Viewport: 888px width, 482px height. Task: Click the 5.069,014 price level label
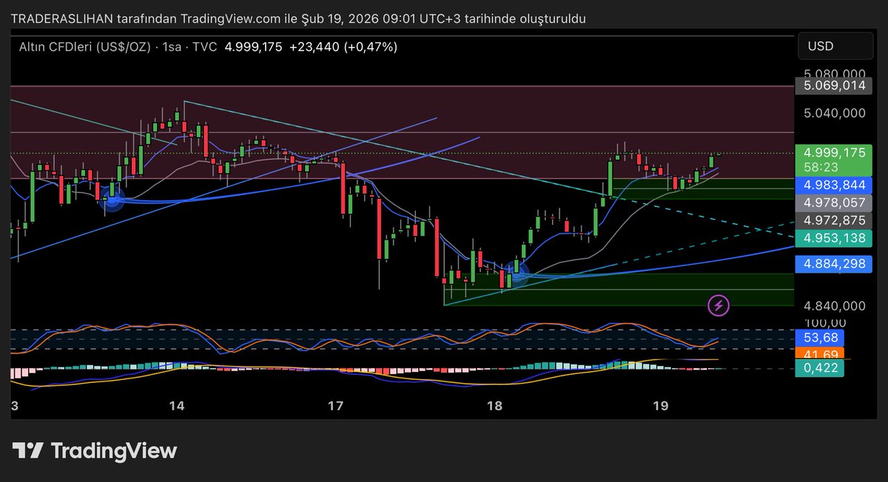[x=834, y=86]
